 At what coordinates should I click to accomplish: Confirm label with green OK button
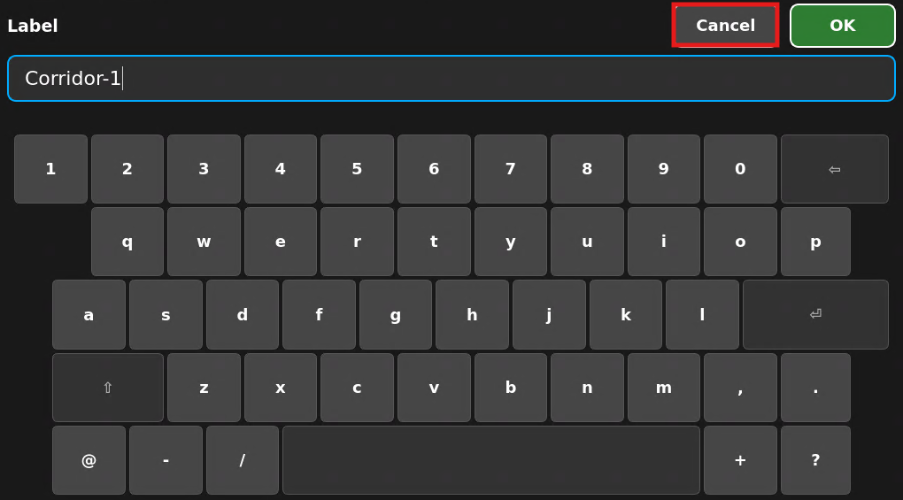coord(843,26)
